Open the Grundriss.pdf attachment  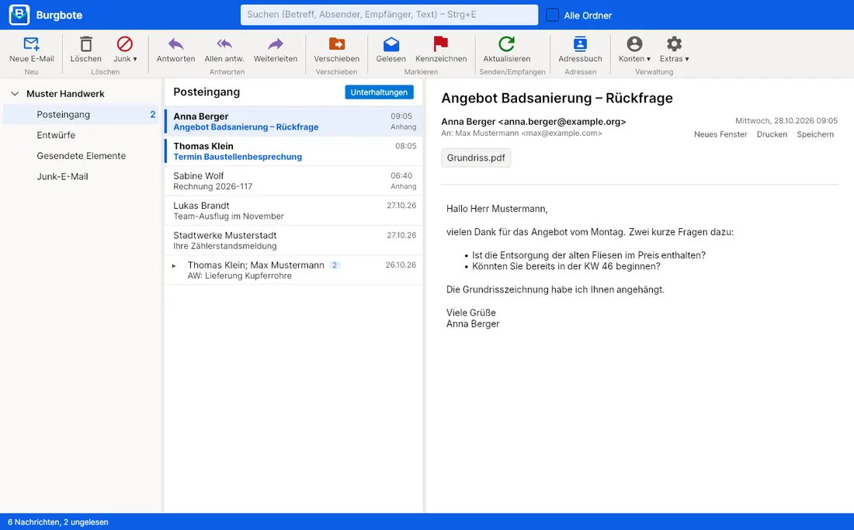(x=476, y=158)
